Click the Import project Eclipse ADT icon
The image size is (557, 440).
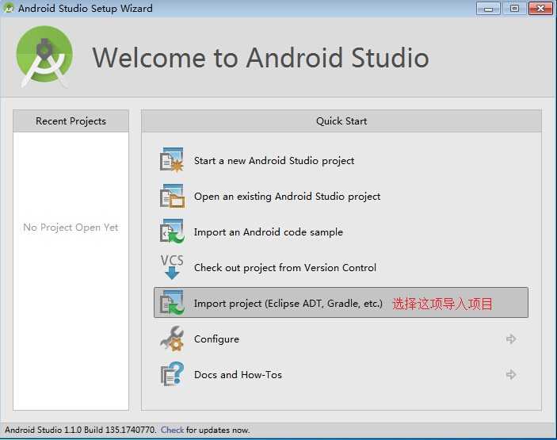[x=172, y=303]
